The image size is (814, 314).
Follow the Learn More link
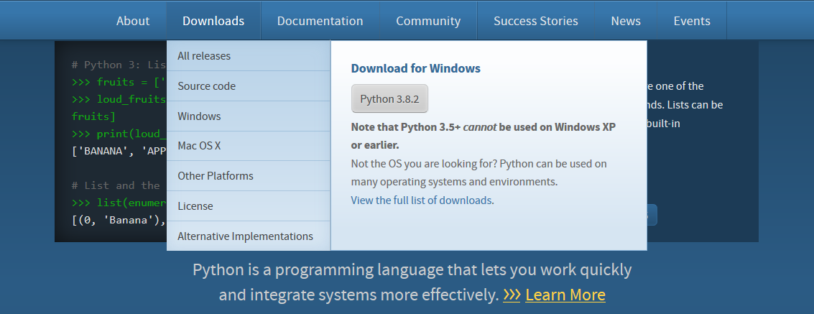[x=565, y=295]
